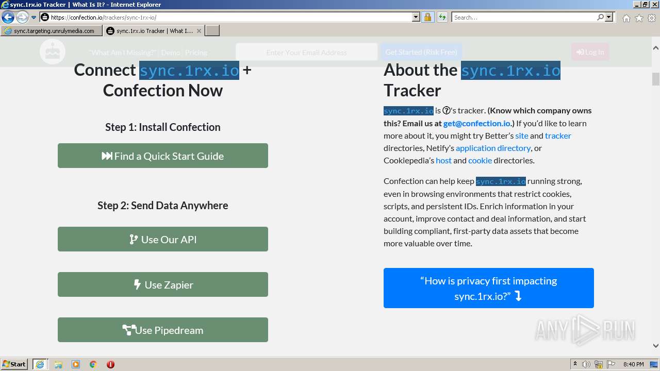The image size is (660, 371).
Task: Open the "What Am I Missing?" link
Action: coord(122,53)
